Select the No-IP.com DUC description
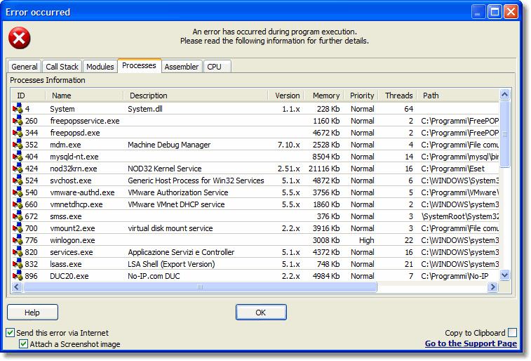 154,276
